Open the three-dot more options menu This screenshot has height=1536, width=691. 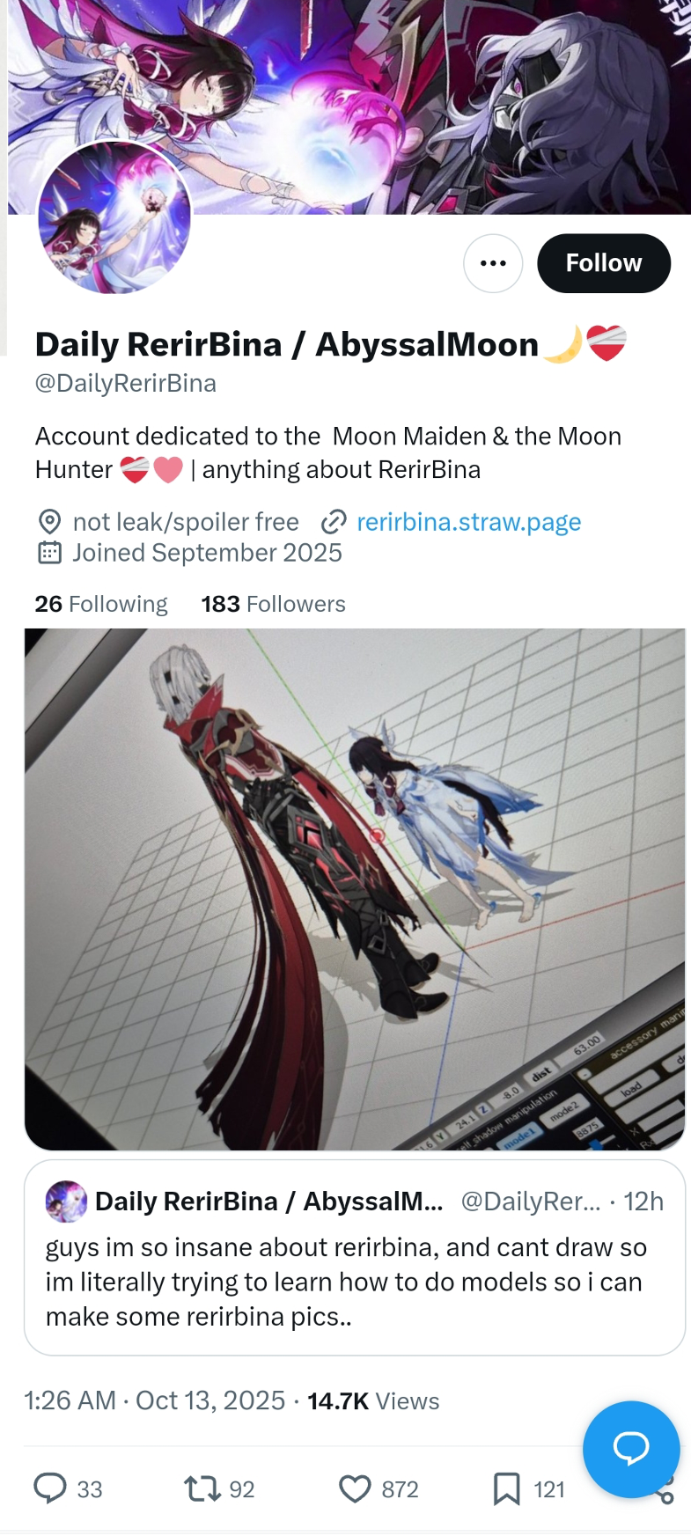pyautogui.click(x=493, y=263)
